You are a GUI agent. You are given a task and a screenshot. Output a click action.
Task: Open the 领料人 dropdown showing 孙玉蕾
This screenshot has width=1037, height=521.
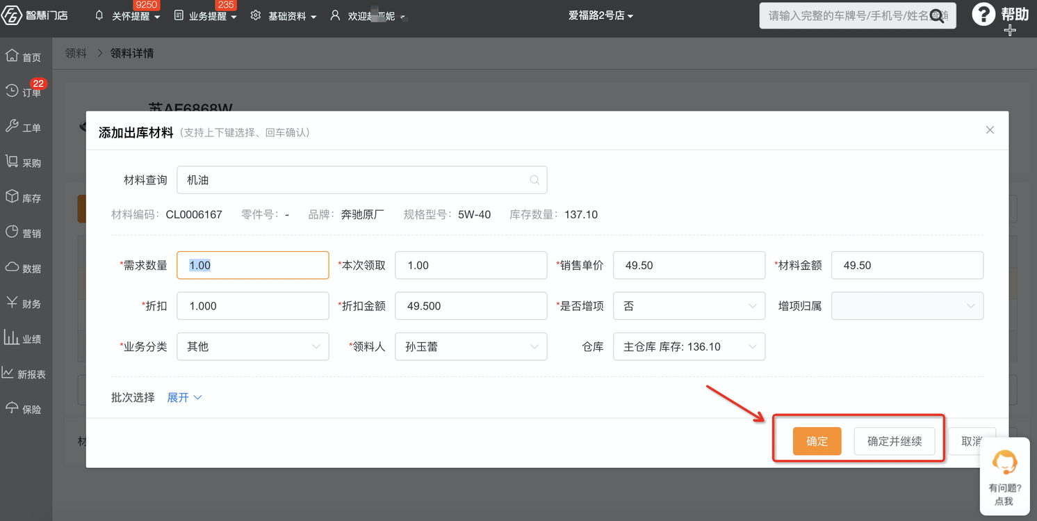pyautogui.click(x=471, y=346)
